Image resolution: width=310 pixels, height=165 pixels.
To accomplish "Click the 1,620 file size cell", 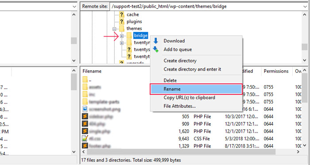I will [184, 131].
